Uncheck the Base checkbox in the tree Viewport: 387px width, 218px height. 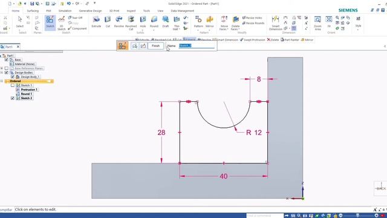point(7,60)
